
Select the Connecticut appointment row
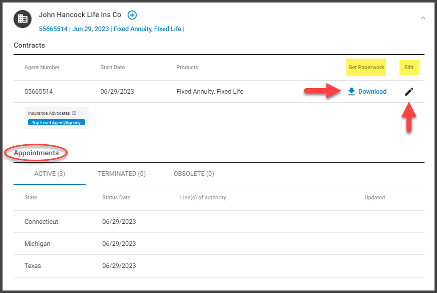219,222
